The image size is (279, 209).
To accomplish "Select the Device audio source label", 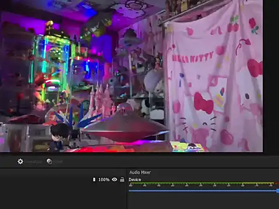I will click(x=135, y=179).
